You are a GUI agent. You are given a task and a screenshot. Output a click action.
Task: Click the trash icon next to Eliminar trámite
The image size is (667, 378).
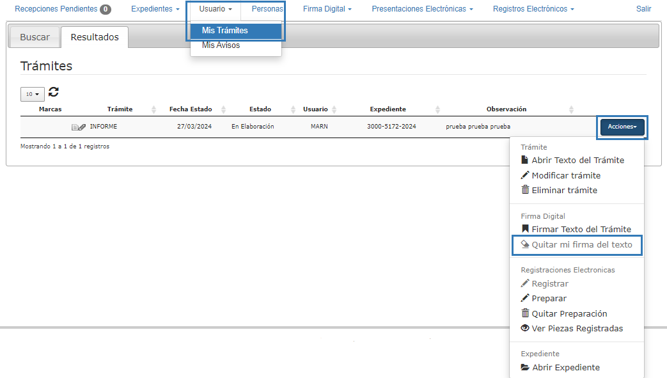click(525, 190)
